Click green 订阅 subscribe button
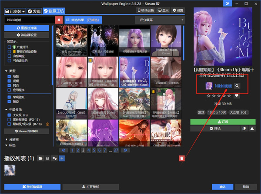Screen dimensions: 261x194 click(x=223, y=122)
